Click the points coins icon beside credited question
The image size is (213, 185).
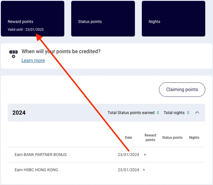[13, 54]
